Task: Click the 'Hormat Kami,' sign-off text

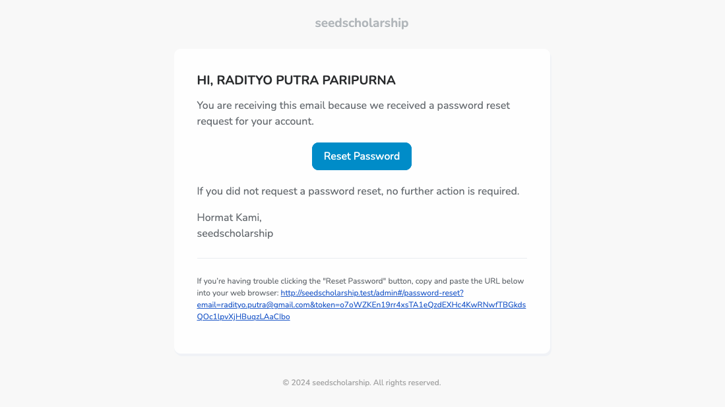Action: [x=230, y=218]
